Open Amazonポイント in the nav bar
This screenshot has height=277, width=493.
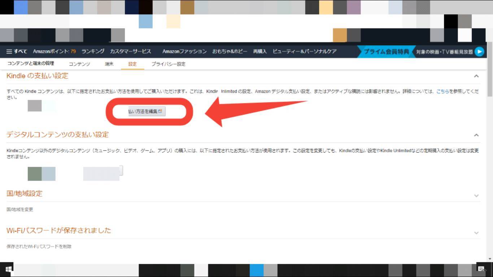coord(54,52)
